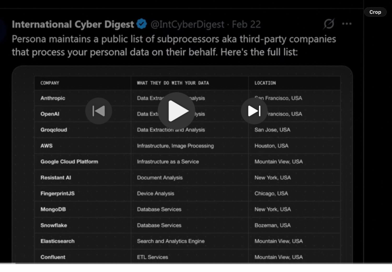The width and height of the screenshot is (392, 272).
Task: Click the FingerprintJS company cell
Action: pos(57,193)
